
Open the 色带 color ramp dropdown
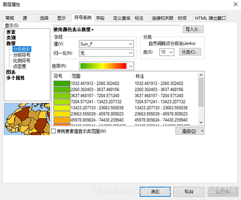[x=106, y=66]
